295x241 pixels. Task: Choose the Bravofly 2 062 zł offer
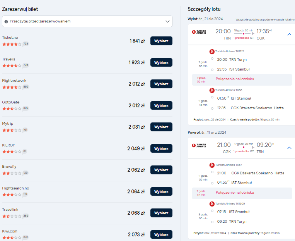tap(161, 170)
